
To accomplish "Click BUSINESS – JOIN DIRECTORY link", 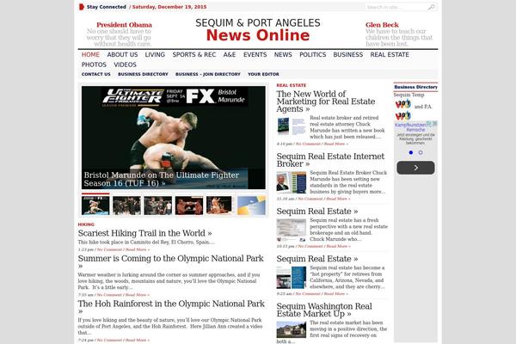I will tap(208, 74).
